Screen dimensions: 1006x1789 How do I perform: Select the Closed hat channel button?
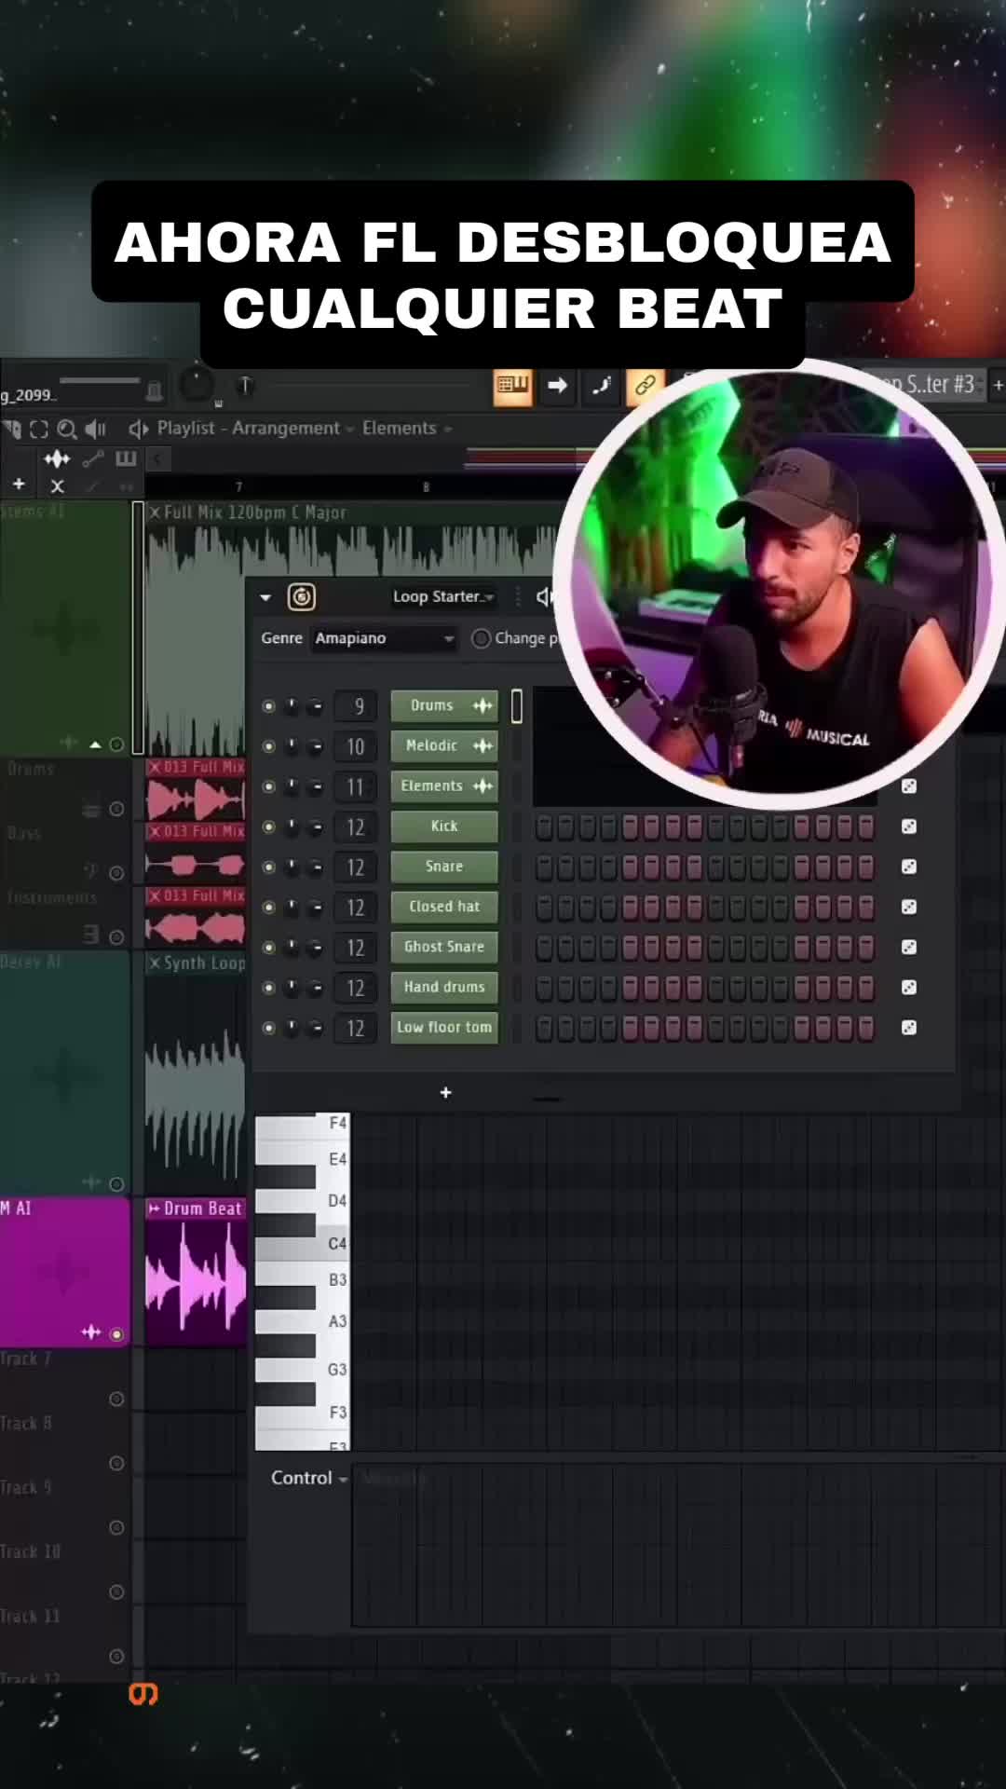(444, 906)
